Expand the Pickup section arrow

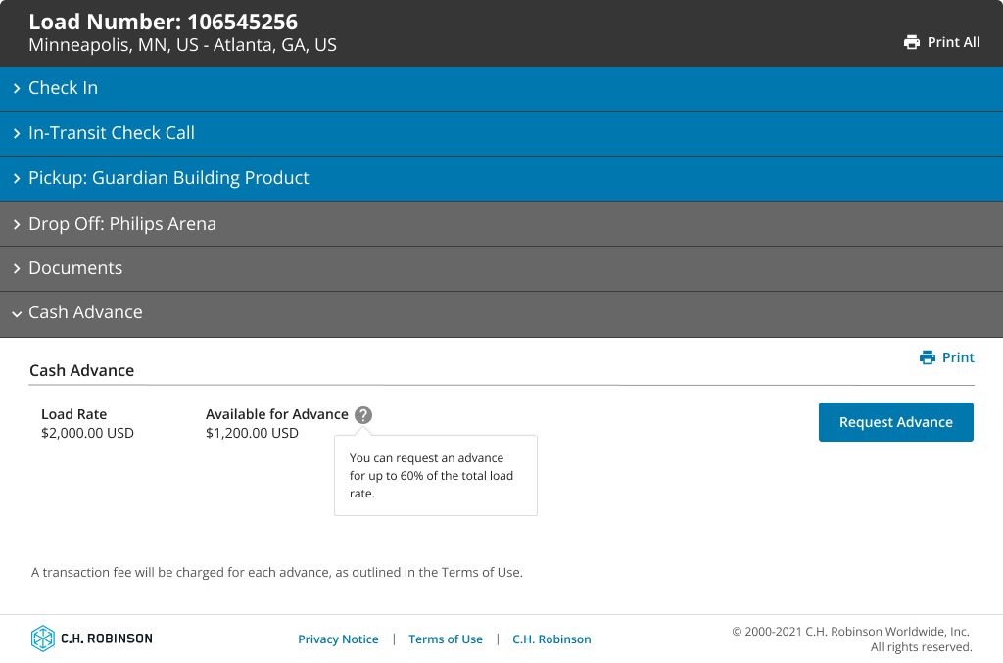[x=17, y=179]
